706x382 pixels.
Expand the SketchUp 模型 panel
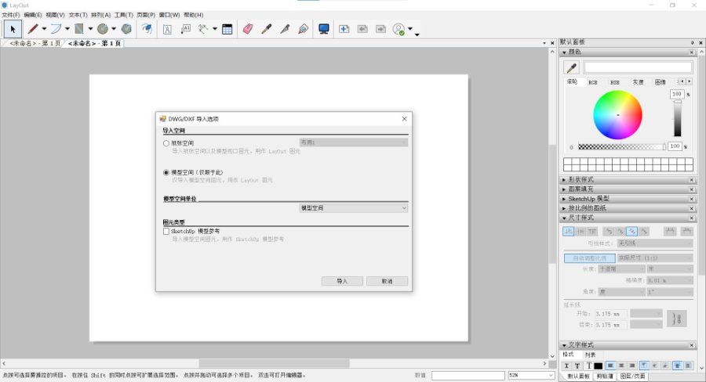(x=564, y=199)
